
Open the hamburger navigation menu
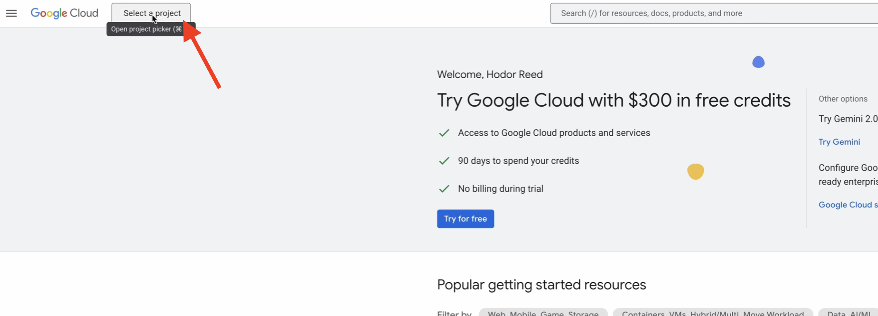[x=11, y=13]
